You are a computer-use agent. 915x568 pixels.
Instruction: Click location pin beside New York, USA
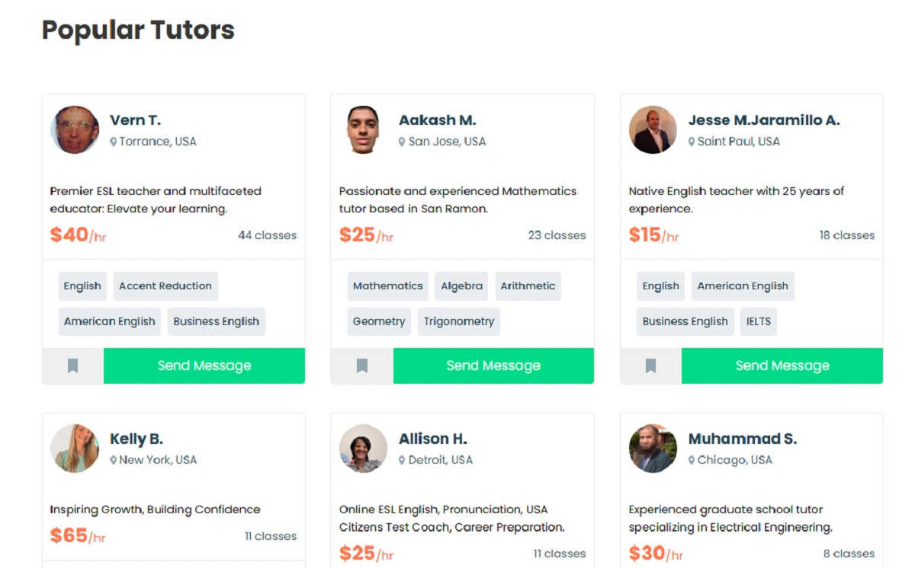tap(114, 461)
